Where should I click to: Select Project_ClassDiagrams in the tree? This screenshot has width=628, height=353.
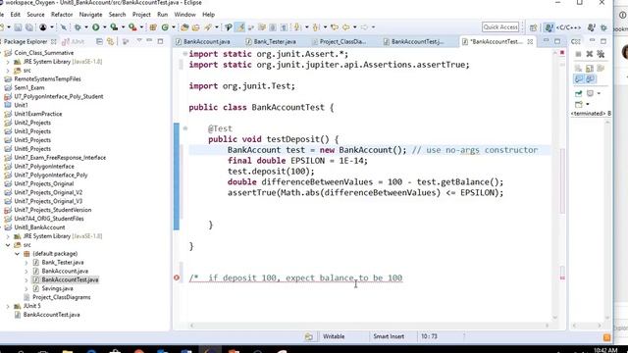coord(61,297)
